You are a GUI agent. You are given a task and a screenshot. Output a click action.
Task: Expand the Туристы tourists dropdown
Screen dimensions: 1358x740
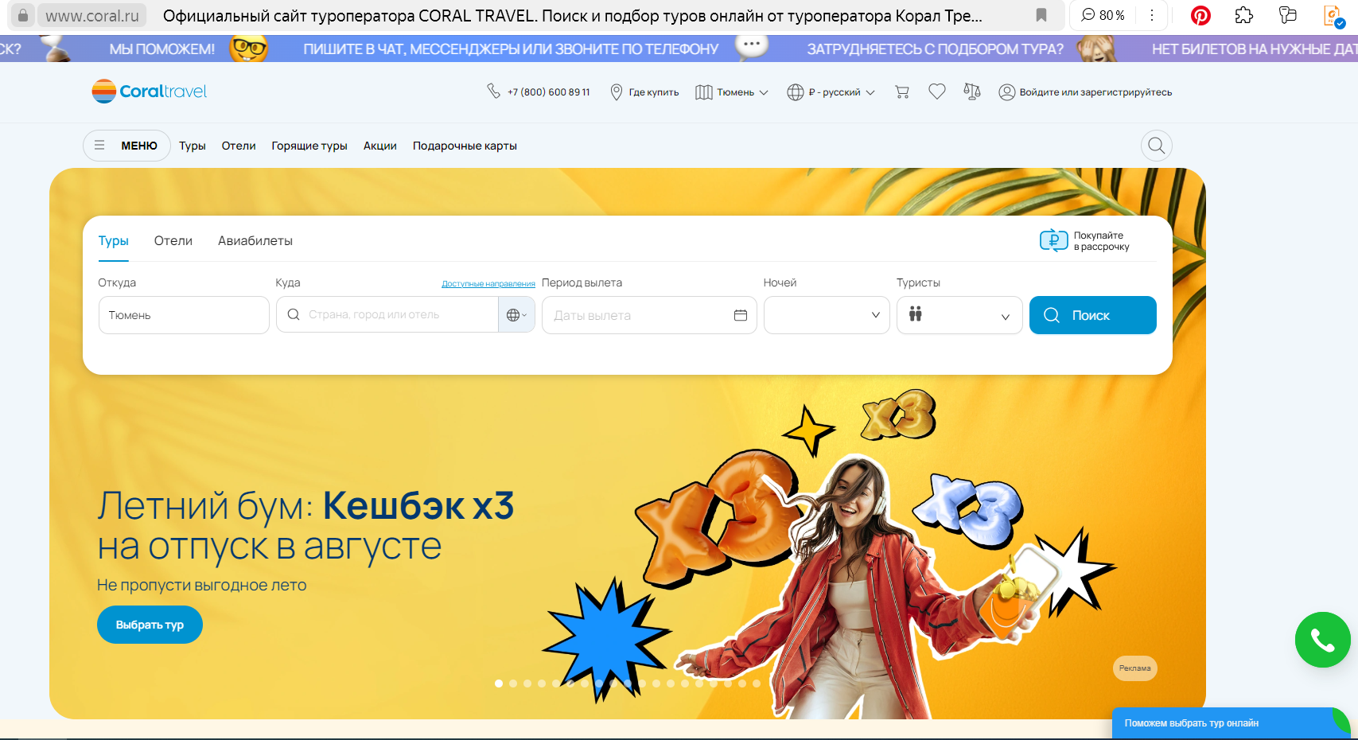tap(959, 315)
